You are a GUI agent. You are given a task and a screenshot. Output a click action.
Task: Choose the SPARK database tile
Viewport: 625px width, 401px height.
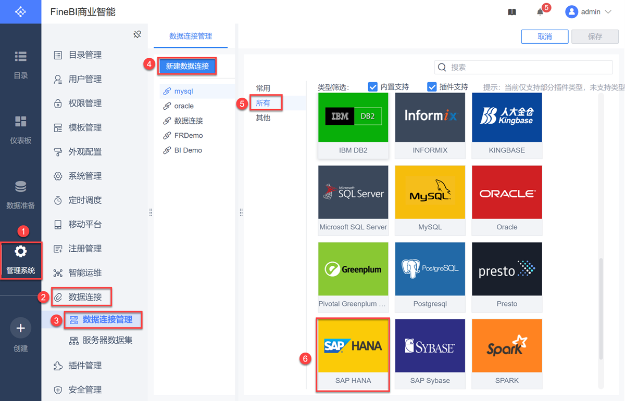click(x=507, y=354)
